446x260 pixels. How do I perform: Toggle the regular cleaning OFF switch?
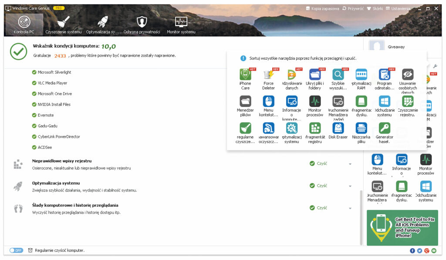[x=16, y=250]
